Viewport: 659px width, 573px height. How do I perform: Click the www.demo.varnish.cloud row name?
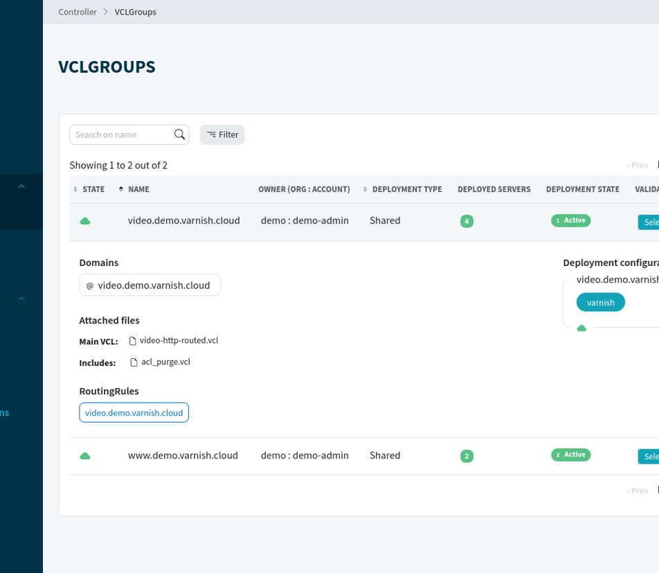tap(183, 455)
